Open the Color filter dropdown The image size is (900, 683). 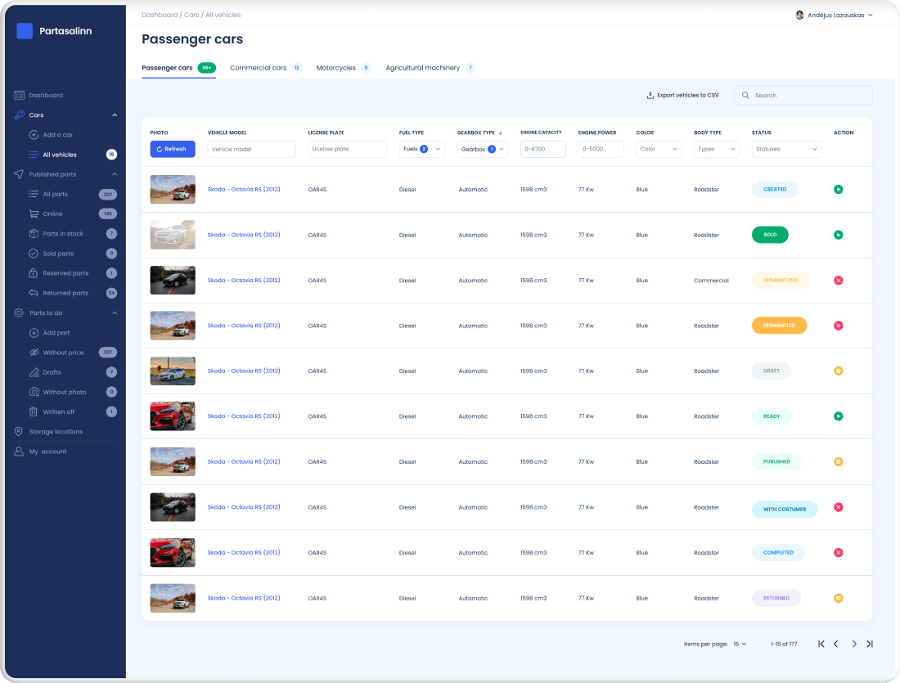pyautogui.click(x=659, y=150)
